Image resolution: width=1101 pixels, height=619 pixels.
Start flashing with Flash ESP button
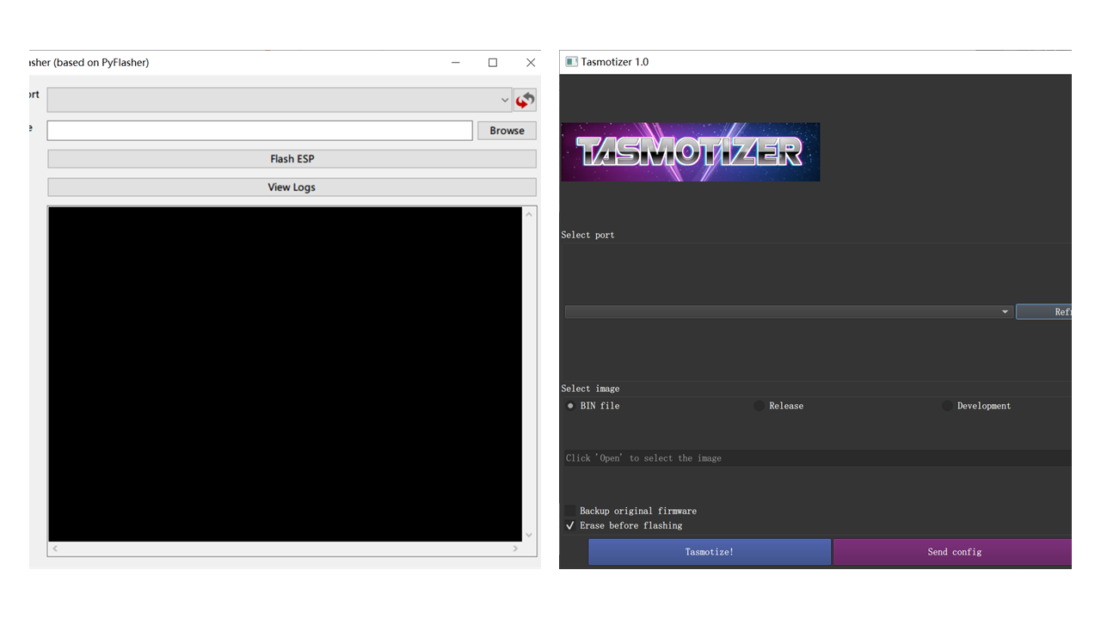coord(292,159)
